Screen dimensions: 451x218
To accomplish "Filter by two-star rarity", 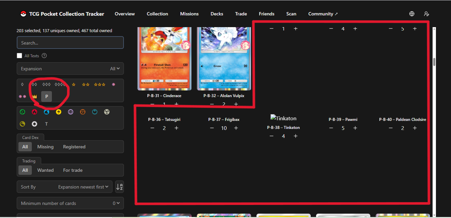I will pos(86,84).
